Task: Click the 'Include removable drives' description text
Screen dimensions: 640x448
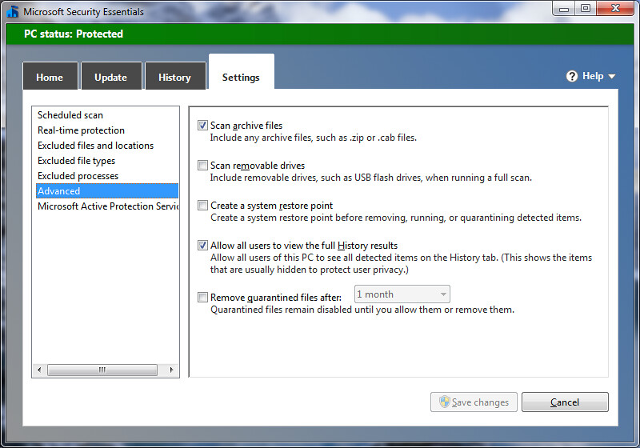Action: pyautogui.click(x=370, y=178)
